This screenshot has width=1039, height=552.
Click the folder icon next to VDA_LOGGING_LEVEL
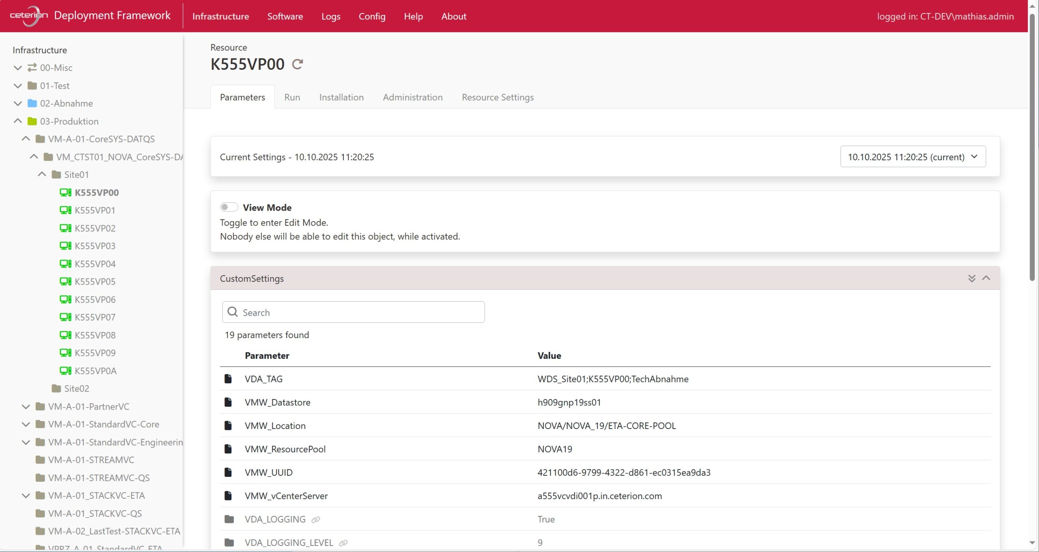[229, 543]
